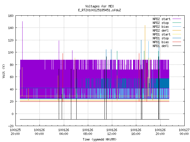This screenshot has height=142, width=190.
Task: Click the x-axis time label "04:00"
Action: 64,134
